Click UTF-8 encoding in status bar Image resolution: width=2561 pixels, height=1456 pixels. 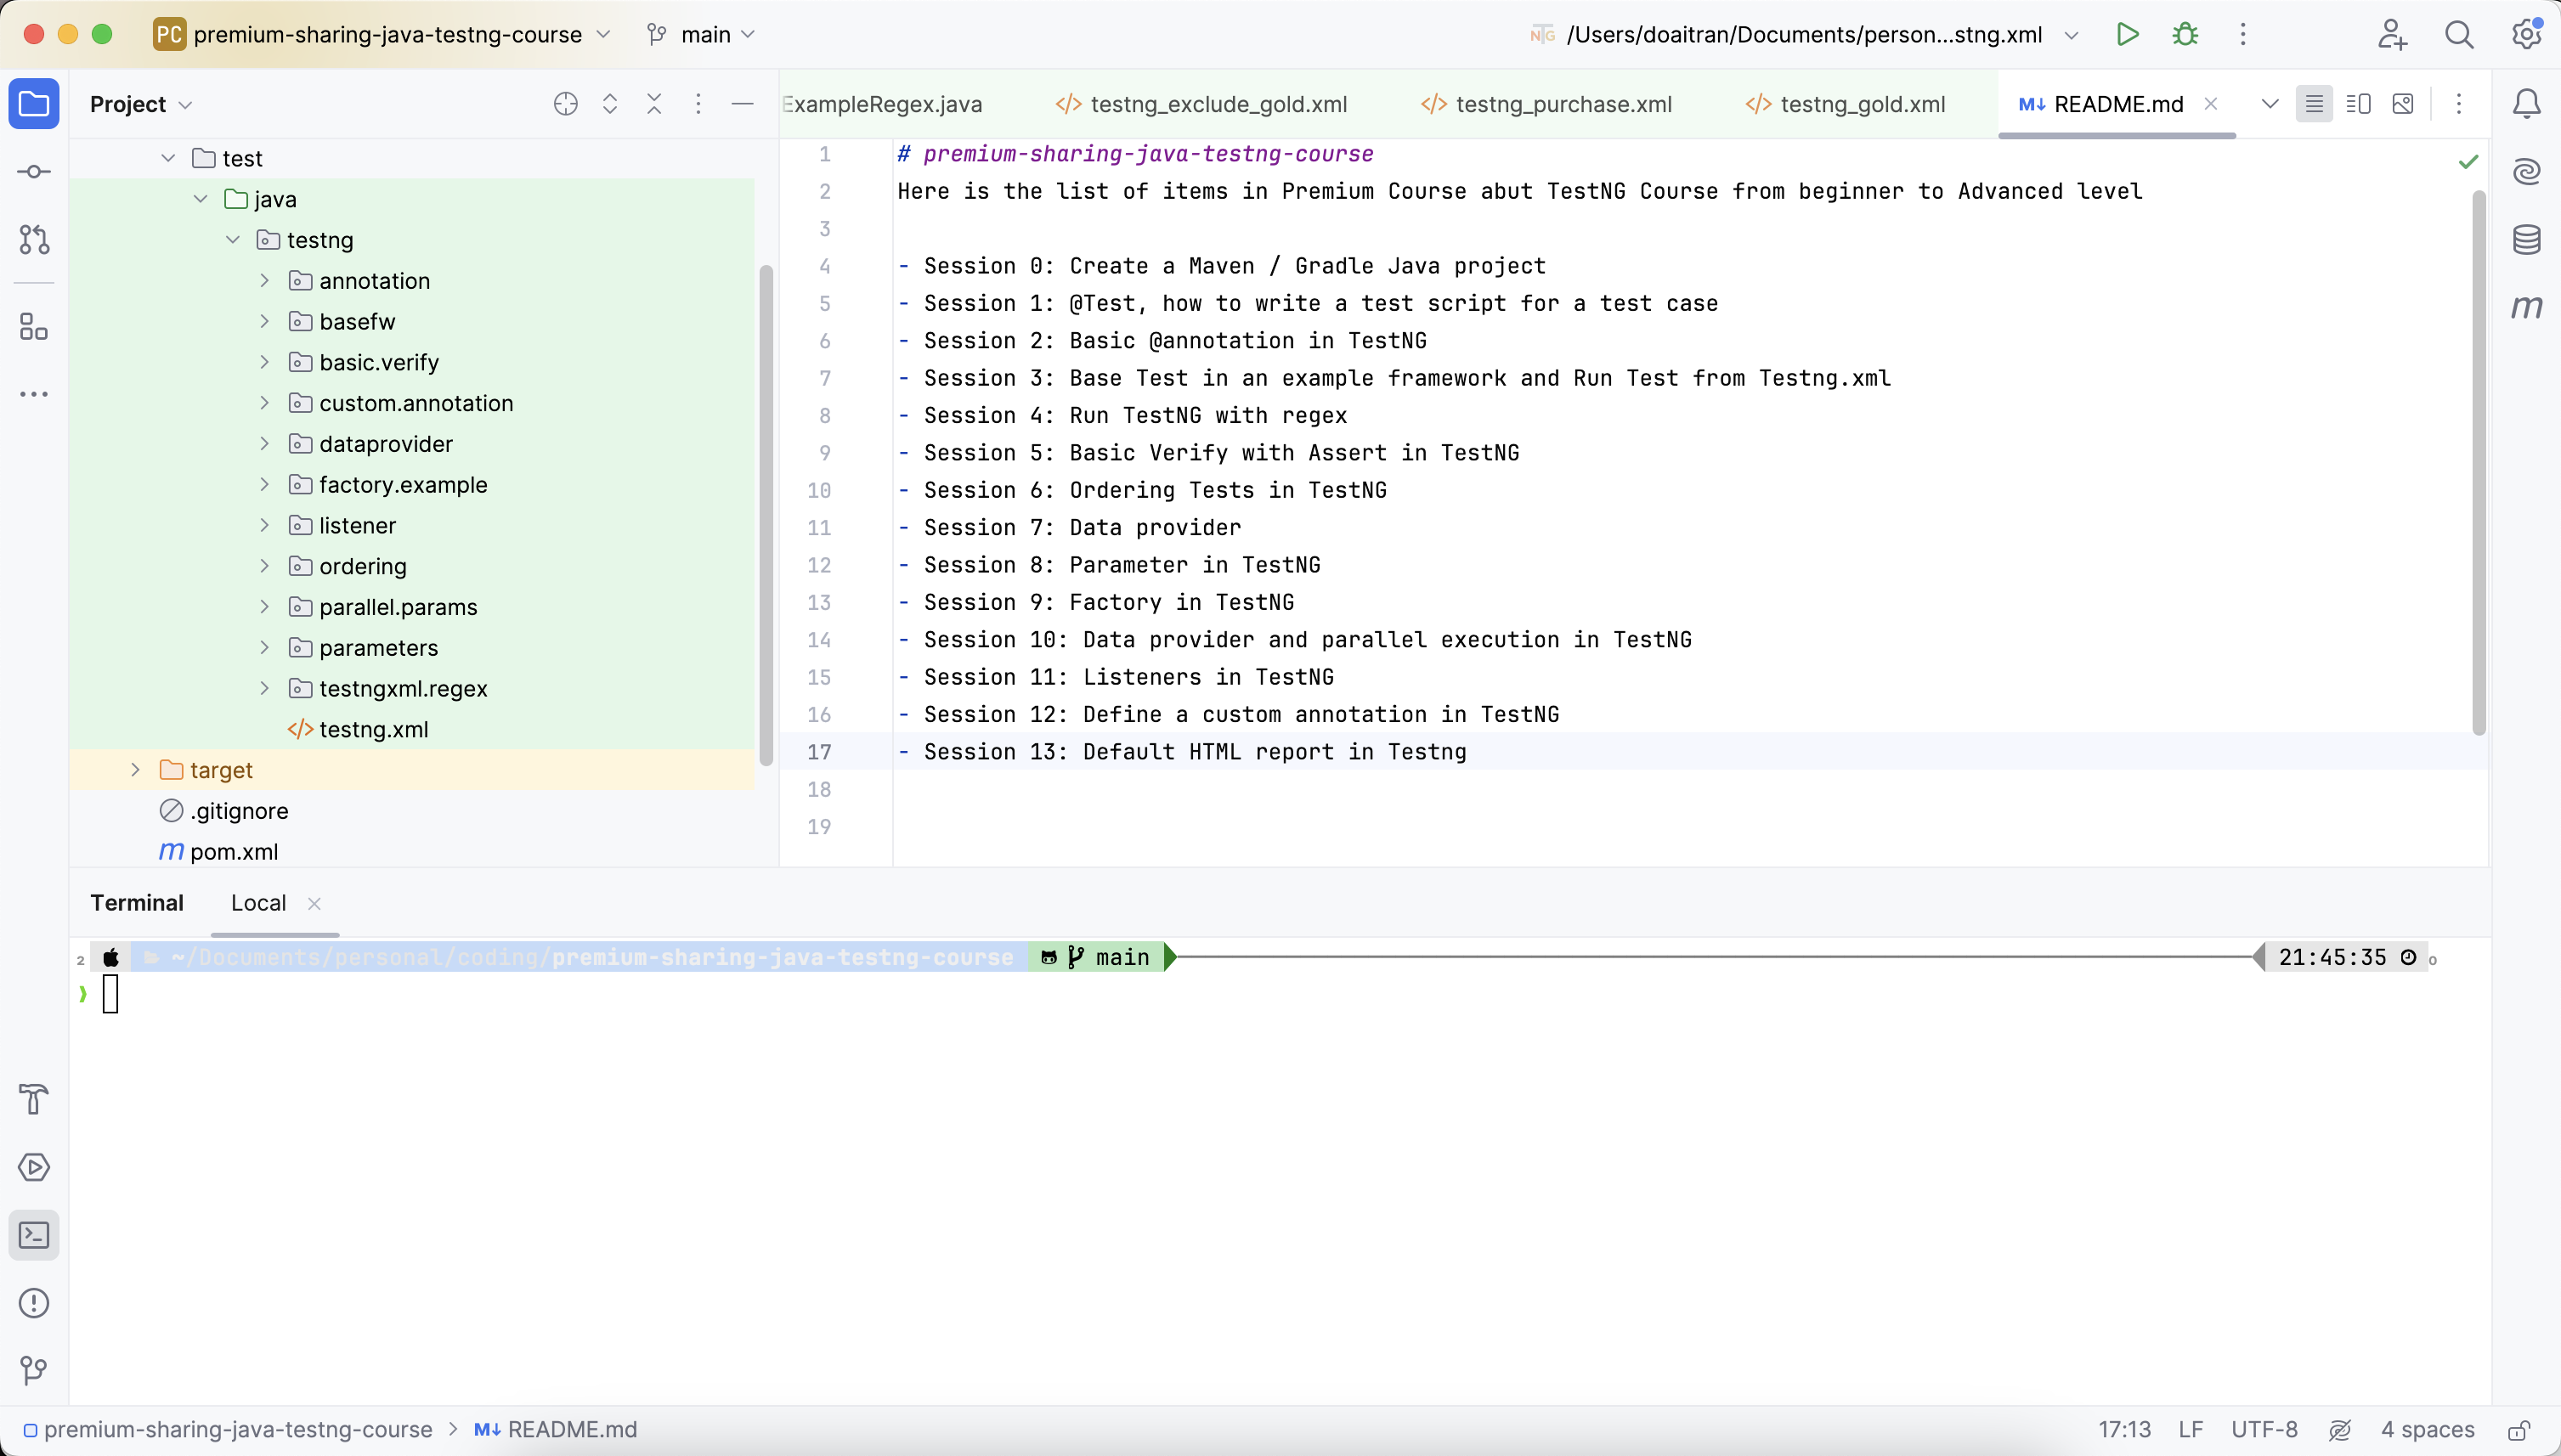2264,1430
